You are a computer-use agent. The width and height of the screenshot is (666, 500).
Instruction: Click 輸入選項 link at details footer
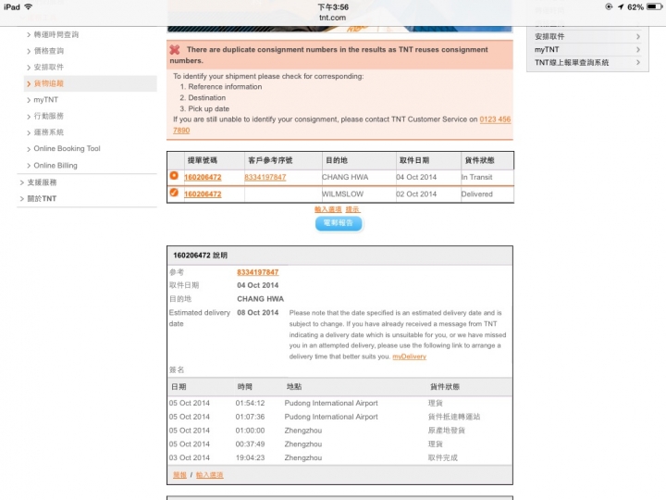(x=209, y=475)
